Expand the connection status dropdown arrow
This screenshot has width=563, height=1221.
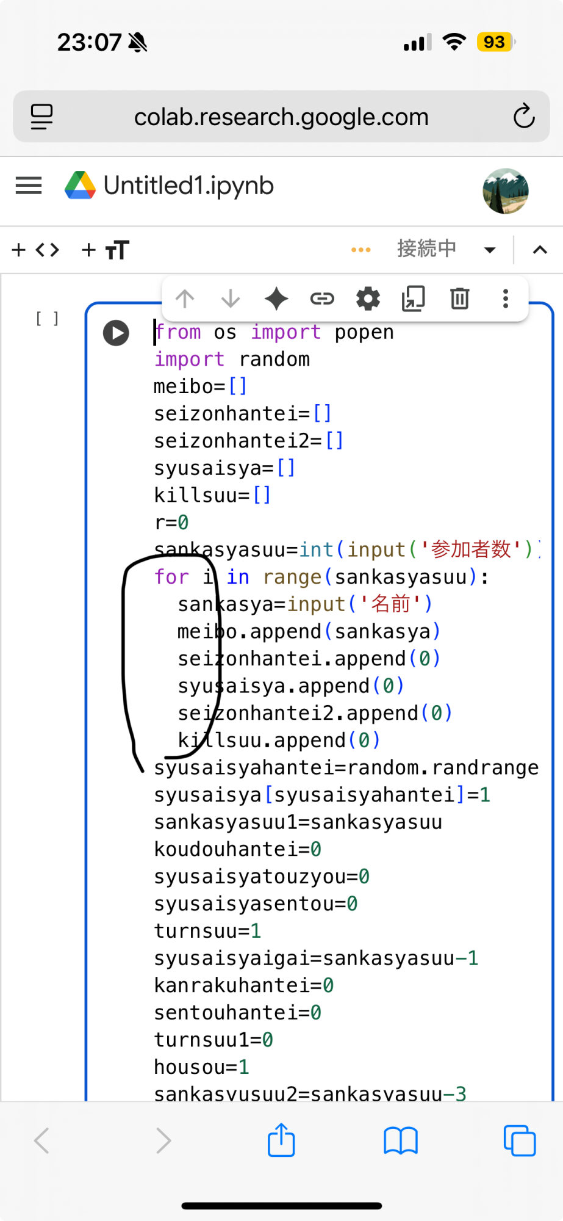(x=489, y=250)
